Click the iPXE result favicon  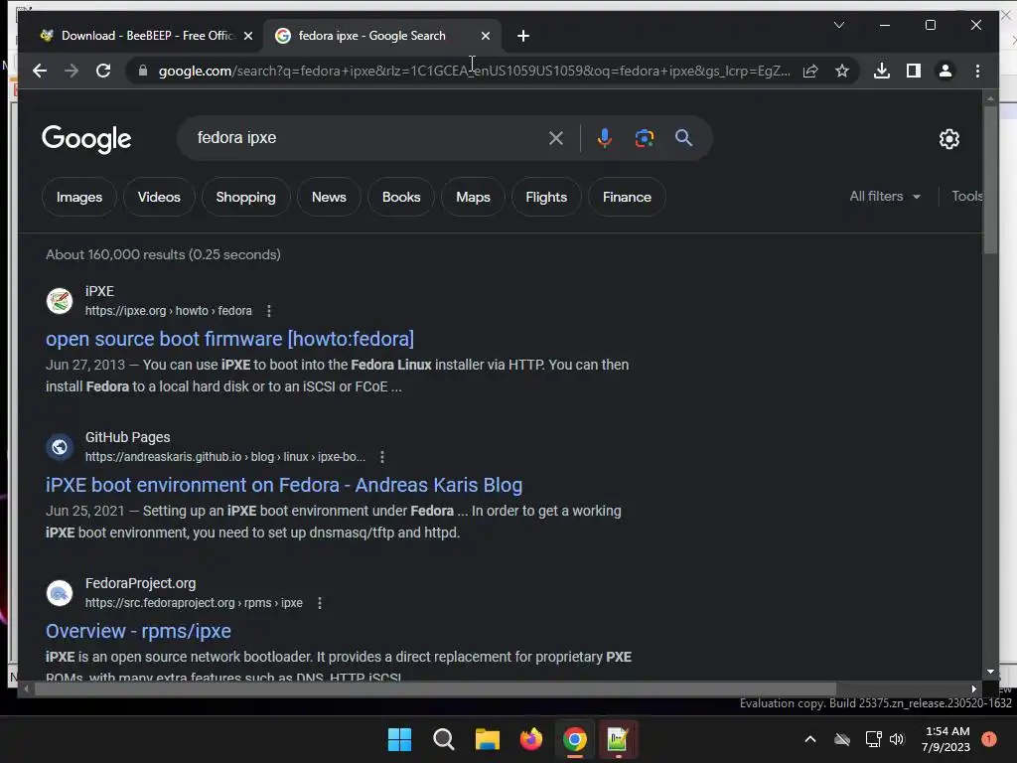pyautogui.click(x=59, y=301)
